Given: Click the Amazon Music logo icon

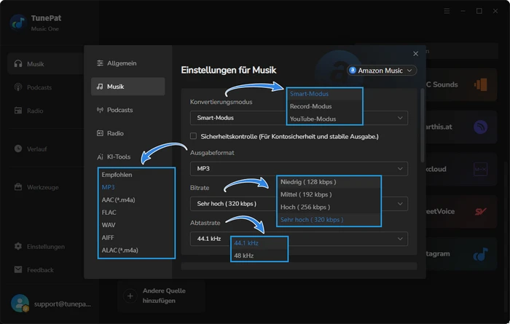Looking at the screenshot, I should pos(353,70).
